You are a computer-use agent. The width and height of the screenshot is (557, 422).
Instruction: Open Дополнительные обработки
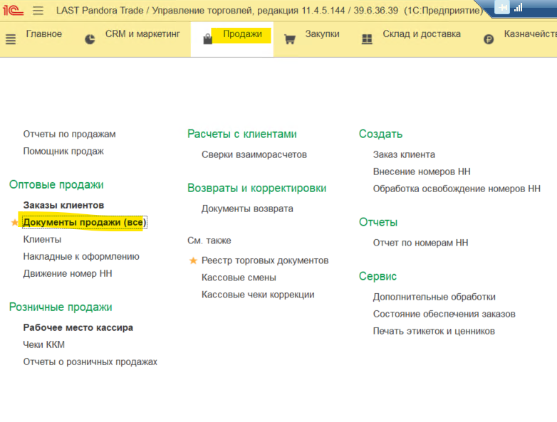click(x=434, y=297)
